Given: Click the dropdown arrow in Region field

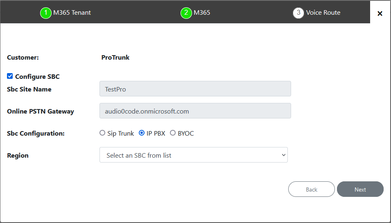Looking at the screenshot, I should tap(283, 155).
